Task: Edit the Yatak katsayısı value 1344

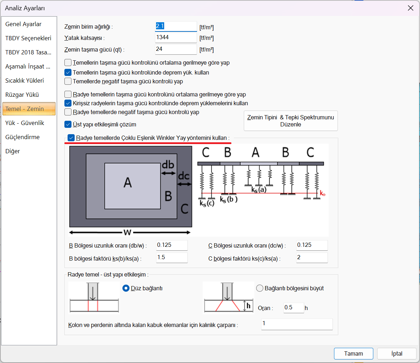Action: pyautogui.click(x=176, y=38)
